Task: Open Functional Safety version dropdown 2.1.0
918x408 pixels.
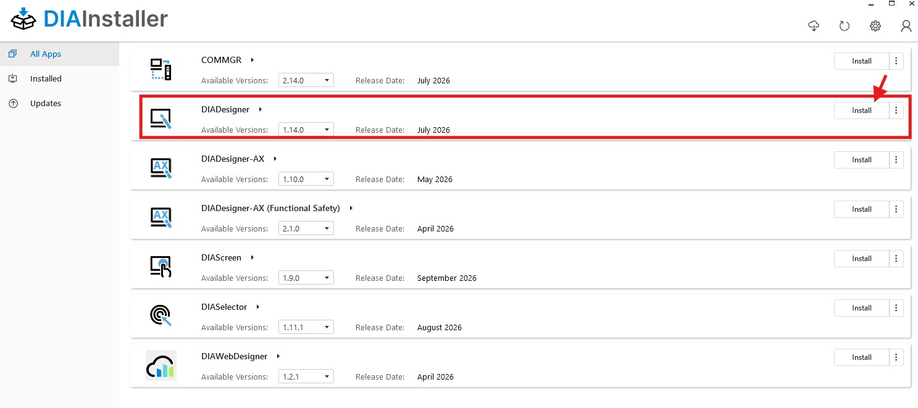Action: point(306,228)
